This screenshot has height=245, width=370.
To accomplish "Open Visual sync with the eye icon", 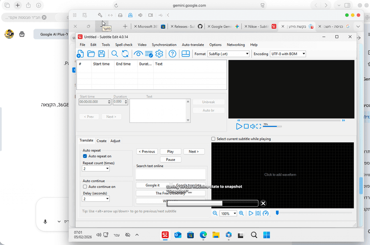I will click(138, 54).
